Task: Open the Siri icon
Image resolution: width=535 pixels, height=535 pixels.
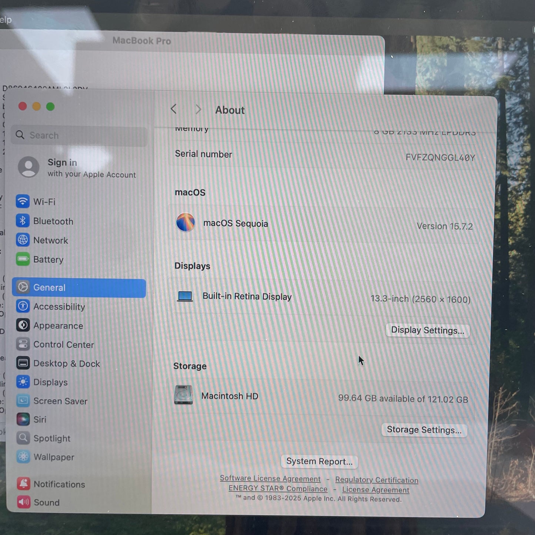Action: (23, 419)
